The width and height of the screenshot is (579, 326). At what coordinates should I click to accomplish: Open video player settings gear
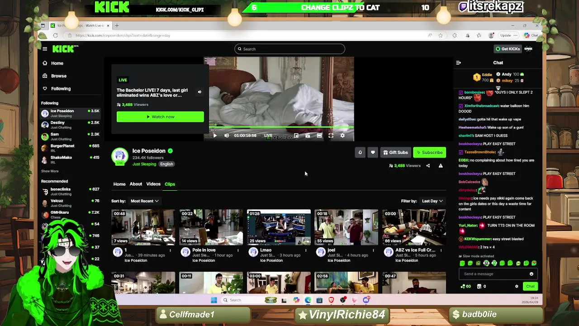(x=342, y=135)
